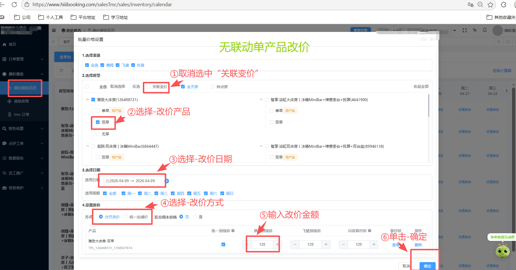Select the 统一加减价 pricing radio button

click(126, 217)
